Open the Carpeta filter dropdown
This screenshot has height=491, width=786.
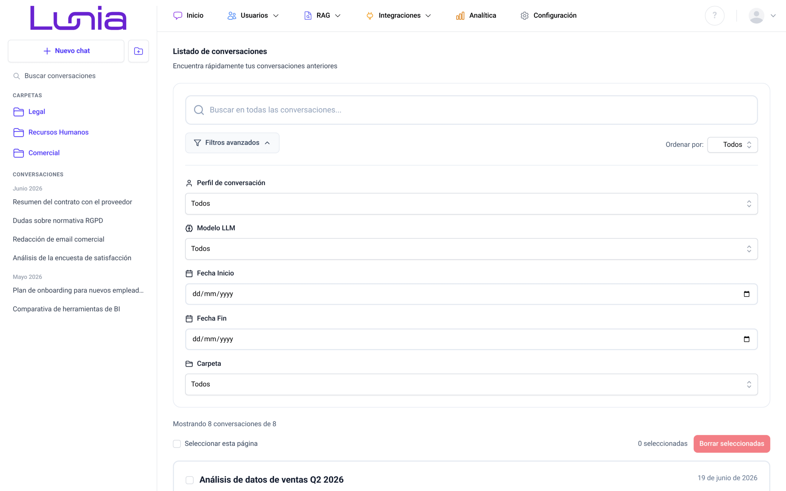(x=471, y=384)
